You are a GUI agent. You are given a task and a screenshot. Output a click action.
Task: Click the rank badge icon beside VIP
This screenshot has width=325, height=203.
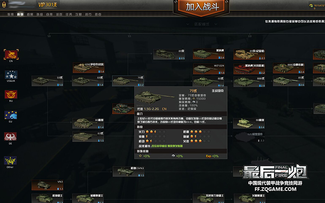click(x=4, y=4)
